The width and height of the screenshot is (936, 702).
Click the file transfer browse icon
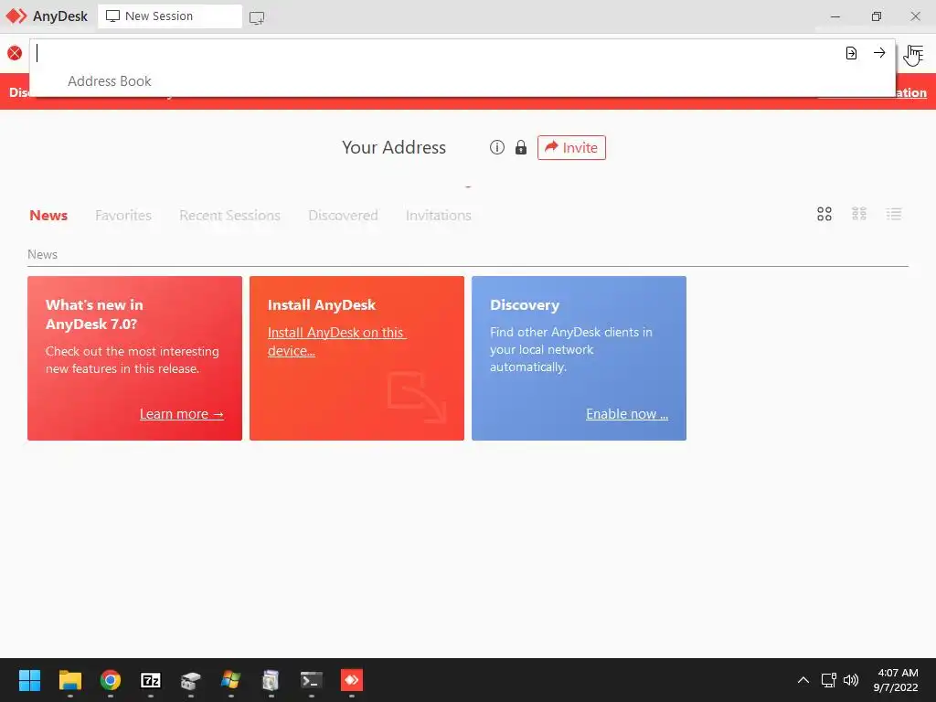pyautogui.click(x=851, y=53)
